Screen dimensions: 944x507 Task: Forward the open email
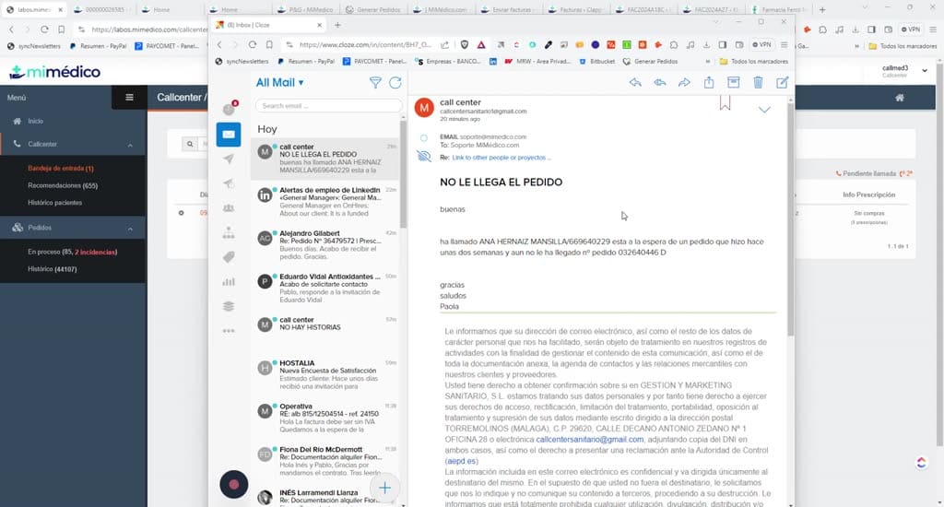click(x=684, y=82)
